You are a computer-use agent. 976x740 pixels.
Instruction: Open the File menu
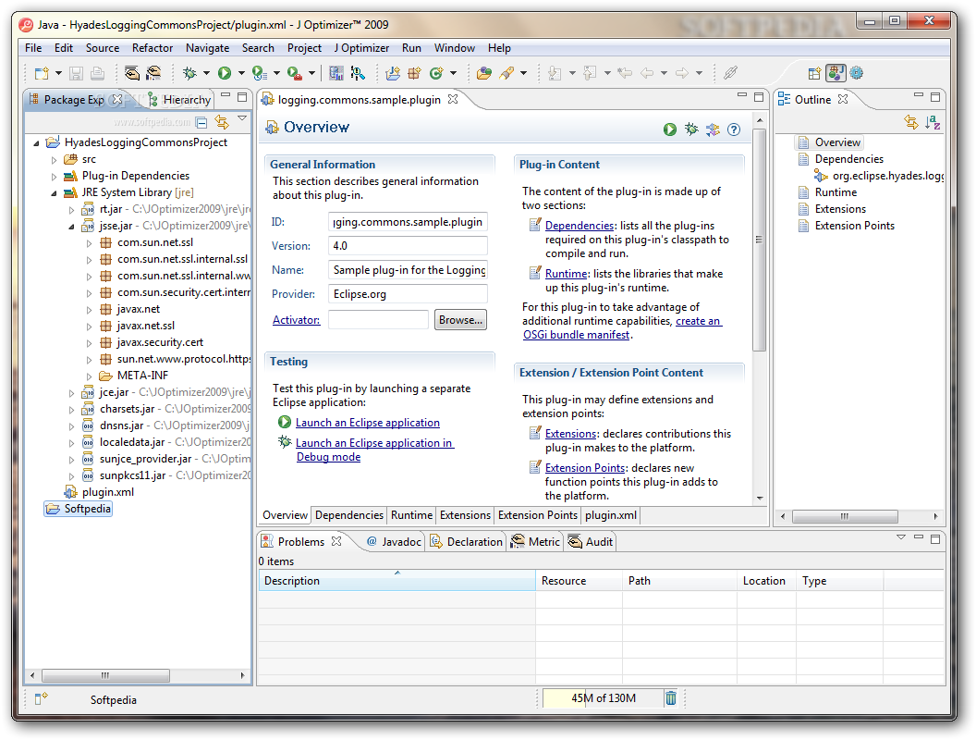(x=33, y=48)
